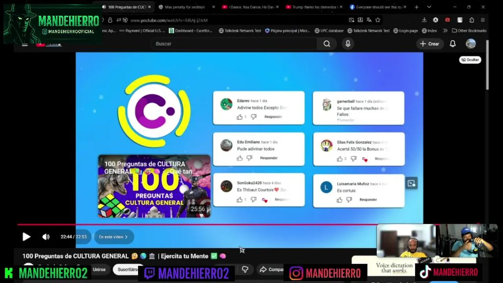This screenshot has height=283, width=503.
Task: Click the YouTube search magnifier button
Action: point(327,44)
